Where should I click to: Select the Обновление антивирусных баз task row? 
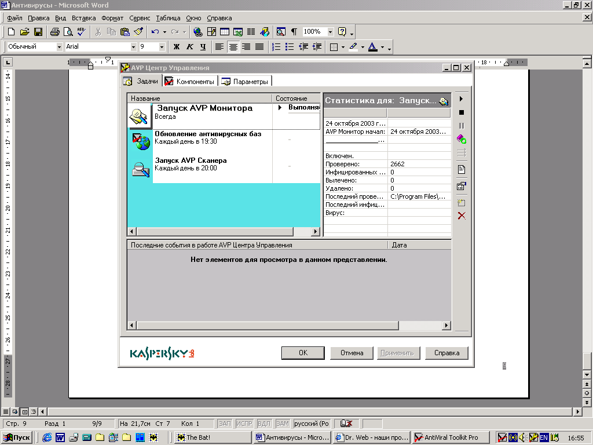click(x=224, y=143)
